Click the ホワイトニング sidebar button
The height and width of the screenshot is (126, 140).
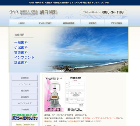coord(25,103)
